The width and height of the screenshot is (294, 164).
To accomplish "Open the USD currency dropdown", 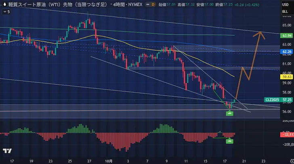I will point(286,4).
